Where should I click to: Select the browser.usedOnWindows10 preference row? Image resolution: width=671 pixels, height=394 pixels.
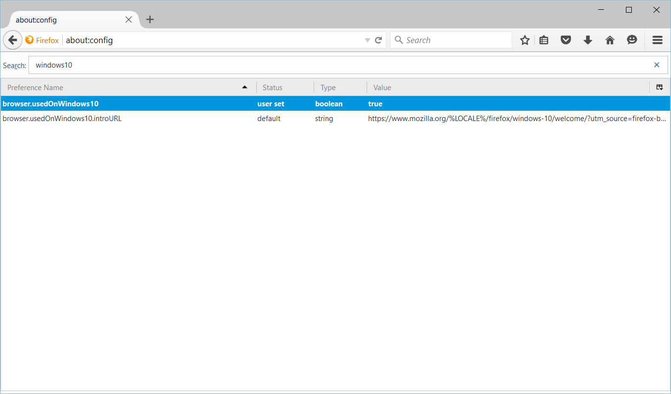tap(335, 104)
